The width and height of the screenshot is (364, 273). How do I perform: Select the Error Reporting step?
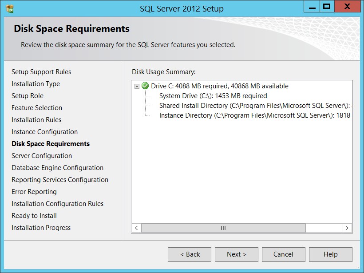coord(34,192)
